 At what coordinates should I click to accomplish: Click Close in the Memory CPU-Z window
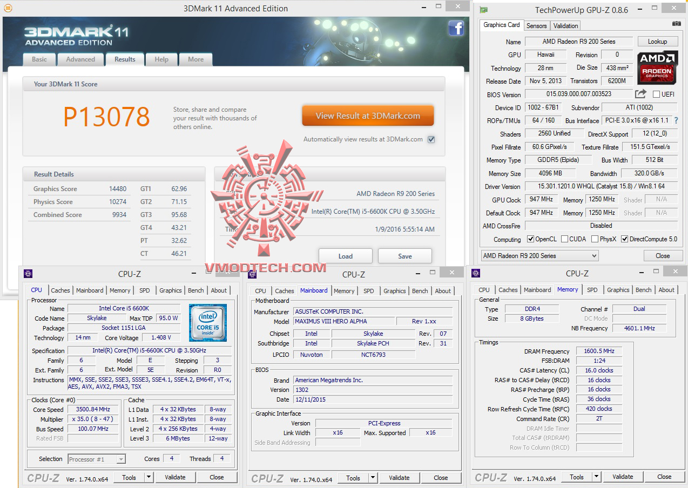point(664,477)
